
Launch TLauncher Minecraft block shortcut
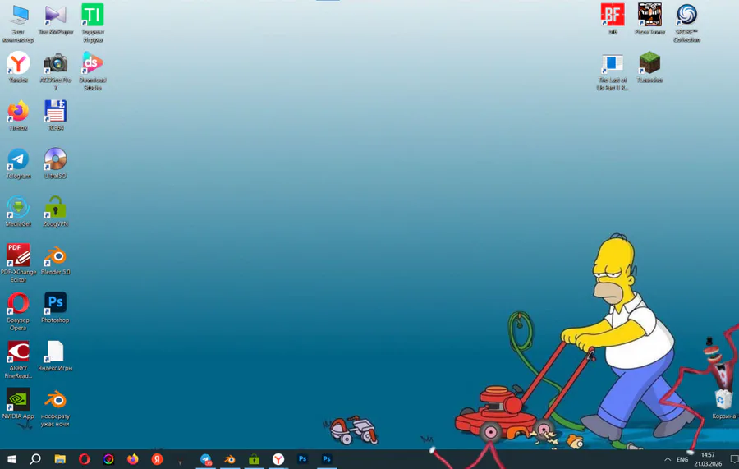pos(650,67)
